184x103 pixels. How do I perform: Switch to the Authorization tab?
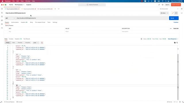pyautogui.click(x=15, y=22)
